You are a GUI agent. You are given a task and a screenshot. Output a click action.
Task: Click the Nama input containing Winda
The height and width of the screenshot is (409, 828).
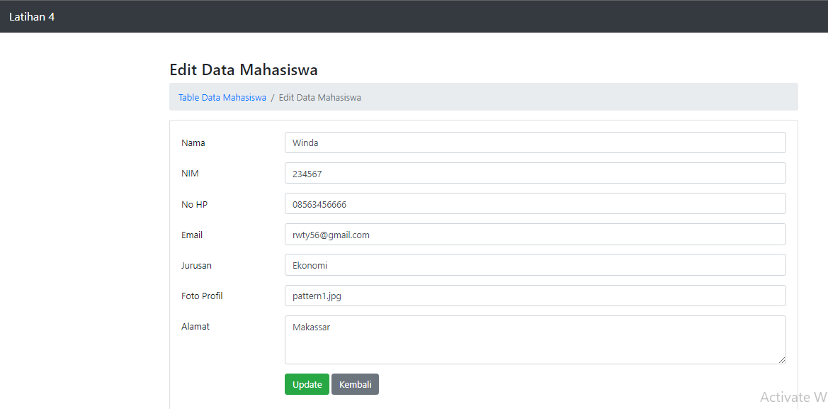[535, 142]
